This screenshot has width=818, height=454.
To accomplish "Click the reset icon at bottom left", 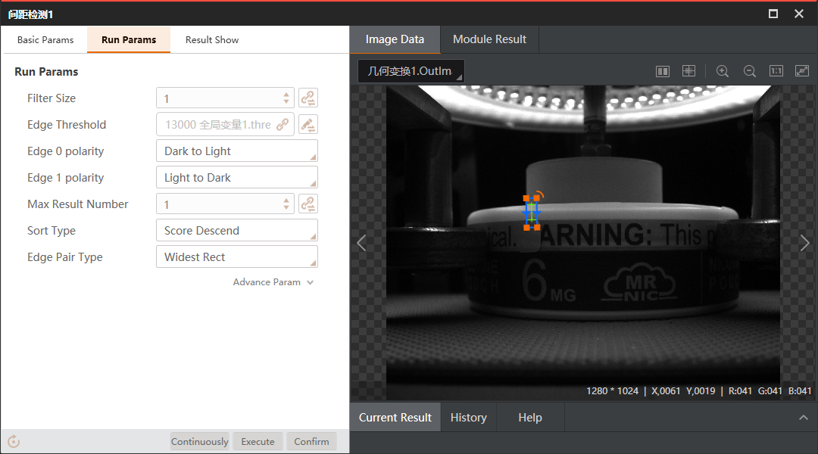I will click(13, 442).
